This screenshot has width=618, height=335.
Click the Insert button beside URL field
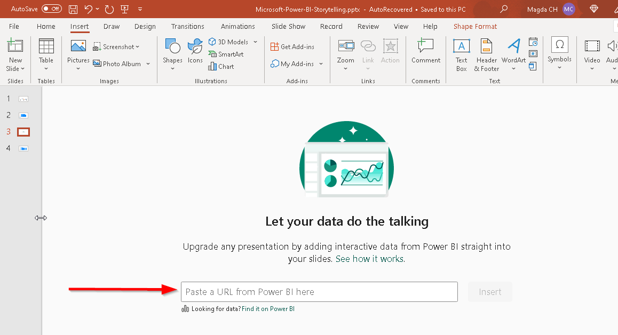(490, 292)
